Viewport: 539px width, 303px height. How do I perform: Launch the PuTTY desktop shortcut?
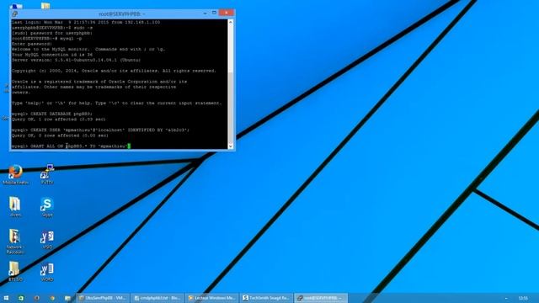tap(47, 174)
